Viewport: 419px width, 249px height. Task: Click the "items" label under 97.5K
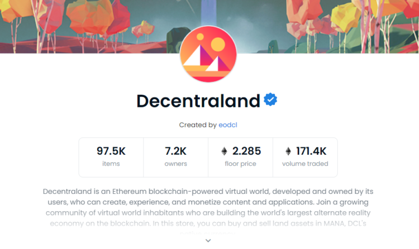click(x=111, y=164)
